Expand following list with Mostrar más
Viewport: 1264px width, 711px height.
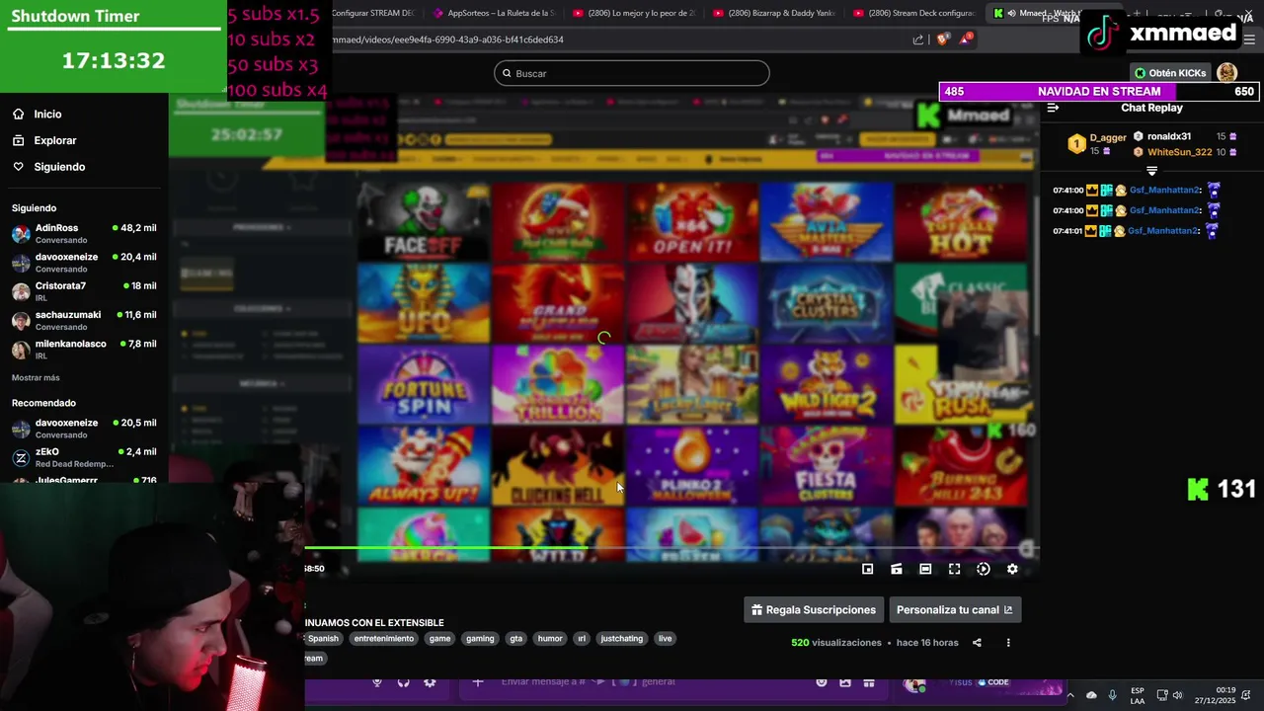[36, 377]
